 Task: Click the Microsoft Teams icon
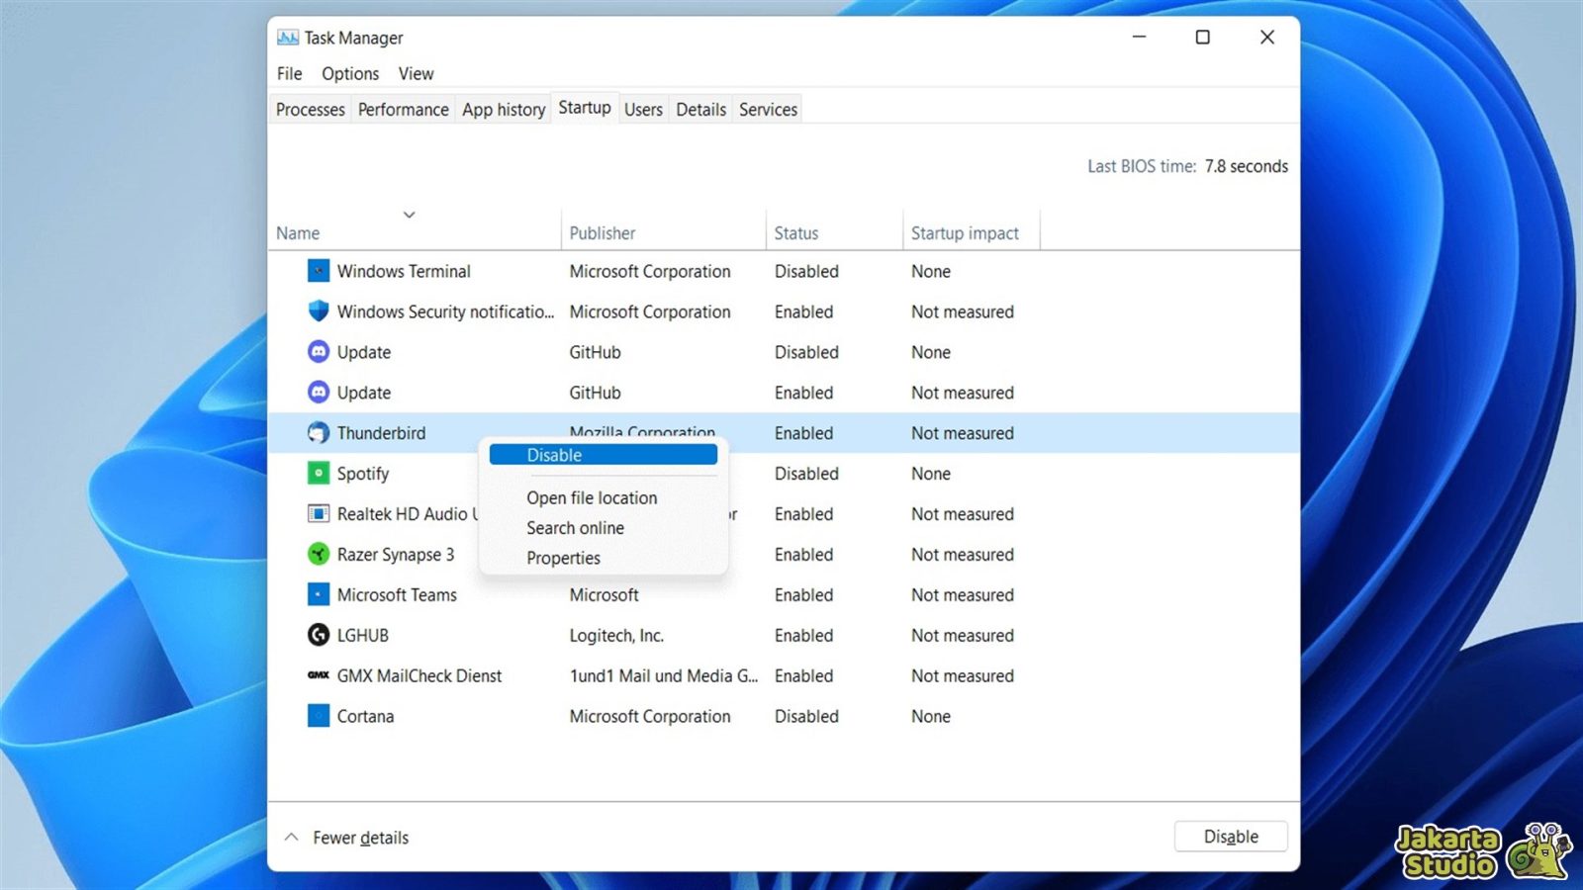tap(318, 594)
